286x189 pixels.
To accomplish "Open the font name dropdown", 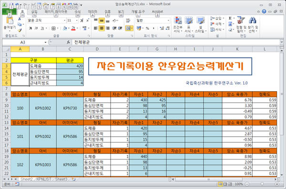I will [64, 20].
